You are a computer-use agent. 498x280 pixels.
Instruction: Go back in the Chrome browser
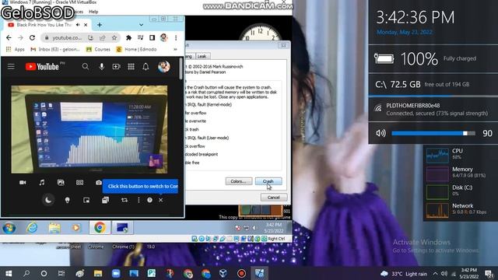coord(9,38)
